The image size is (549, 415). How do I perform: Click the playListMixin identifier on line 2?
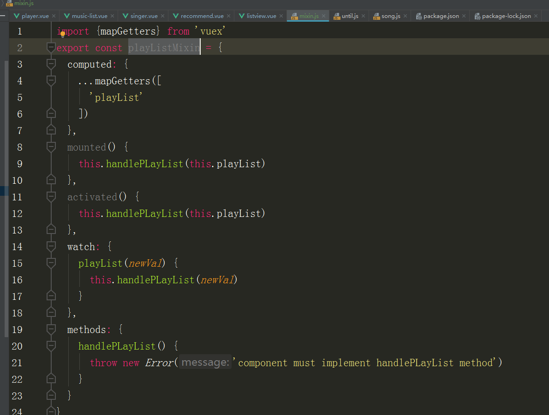coord(164,47)
